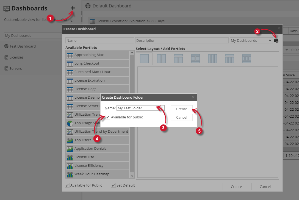This screenshot has height=200, width=299.
Task: Click the Create button in the folder dialog
Action: 181,109
